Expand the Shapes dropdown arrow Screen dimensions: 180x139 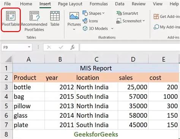click(103, 13)
